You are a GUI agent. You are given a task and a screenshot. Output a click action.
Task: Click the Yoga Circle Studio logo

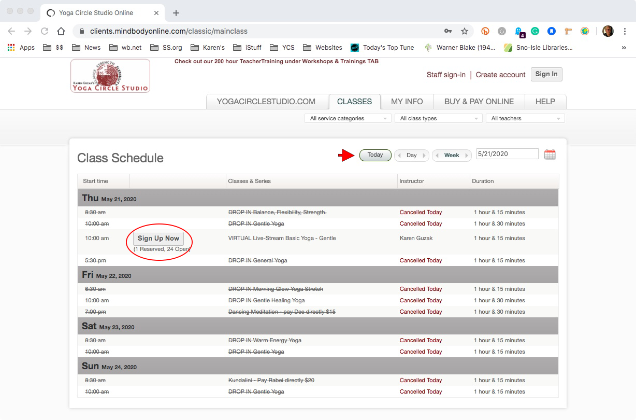pyautogui.click(x=110, y=76)
